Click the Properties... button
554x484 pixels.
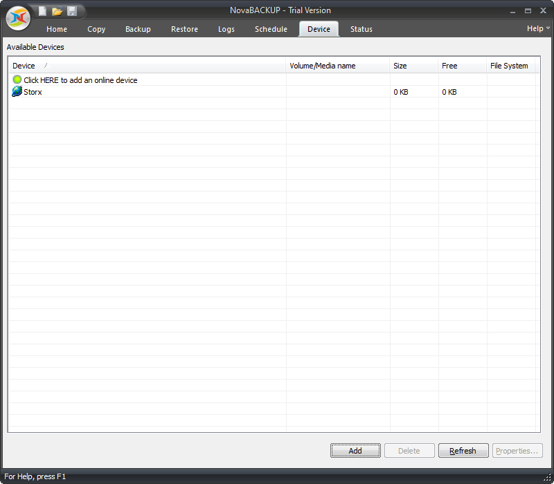tap(517, 451)
